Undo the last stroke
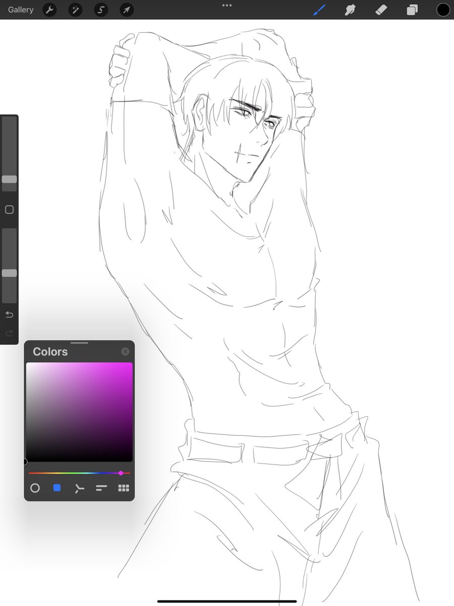The image size is (454, 606). click(x=9, y=315)
